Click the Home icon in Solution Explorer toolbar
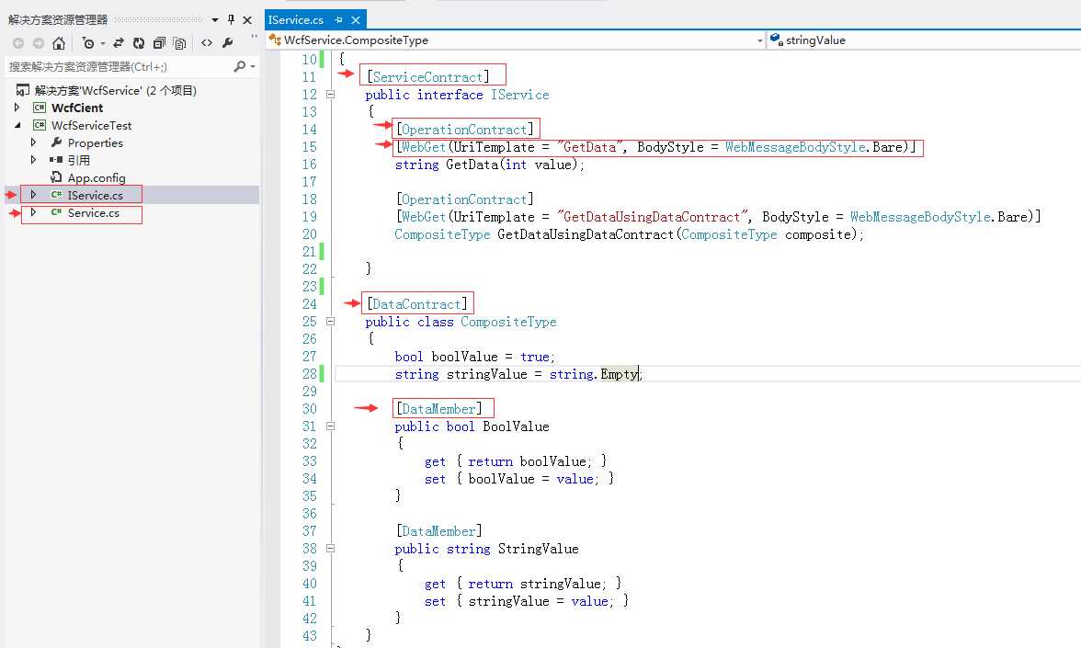The image size is (1081, 648). coord(59,43)
